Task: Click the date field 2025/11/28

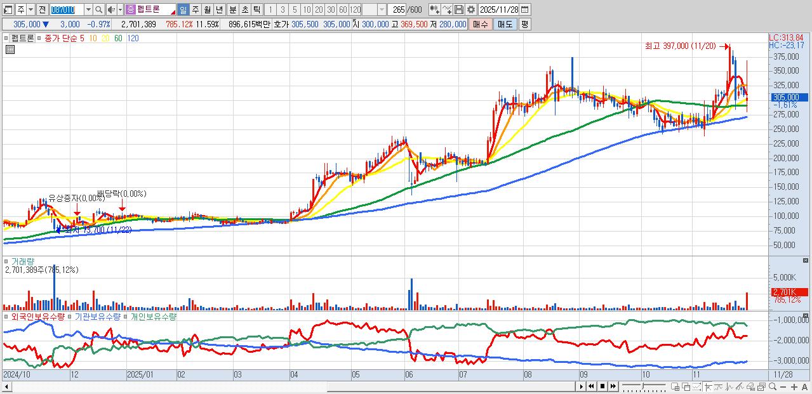Action: click(499, 10)
